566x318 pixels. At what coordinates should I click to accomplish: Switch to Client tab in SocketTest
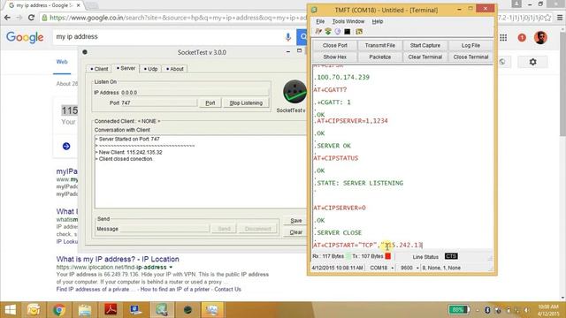click(x=99, y=69)
